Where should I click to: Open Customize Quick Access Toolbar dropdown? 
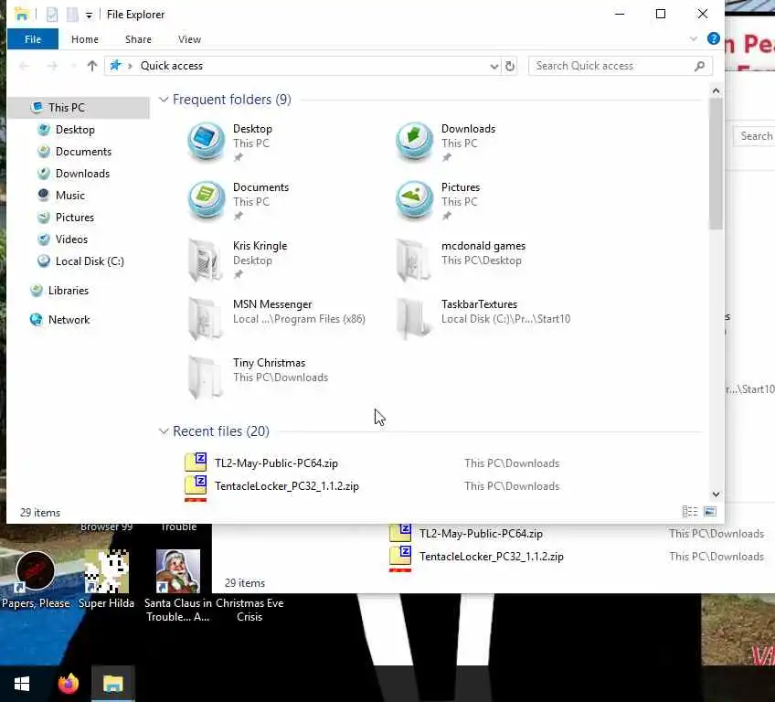pos(89,16)
